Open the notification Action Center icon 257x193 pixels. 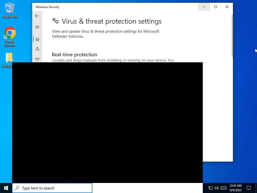tap(249, 188)
